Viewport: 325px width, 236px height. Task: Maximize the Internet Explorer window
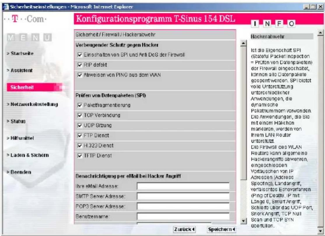point(314,7)
